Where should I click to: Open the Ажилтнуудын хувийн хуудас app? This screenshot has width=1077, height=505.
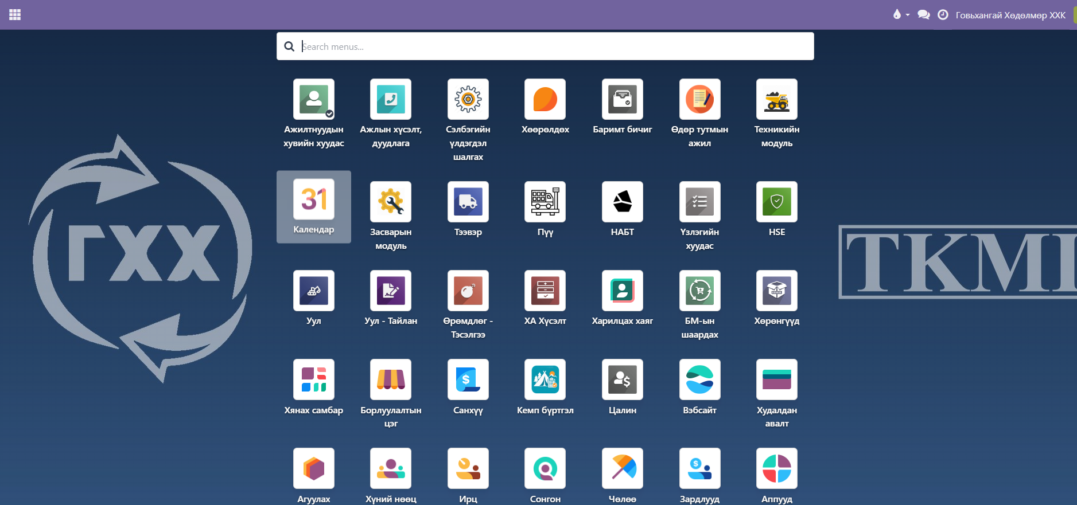(313, 99)
